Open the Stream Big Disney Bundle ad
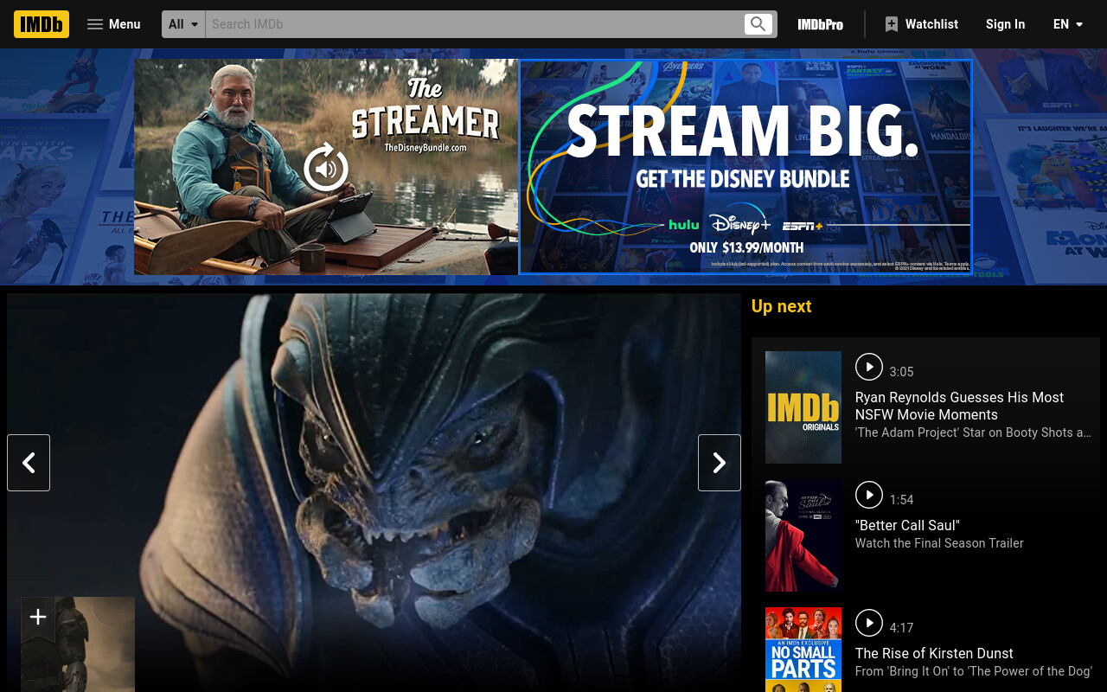Image resolution: width=1107 pixels, height=692 pixels. pos(745,167)
